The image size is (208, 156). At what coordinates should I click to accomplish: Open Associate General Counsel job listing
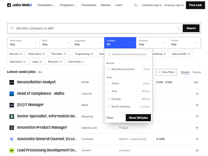click(47, 139)
